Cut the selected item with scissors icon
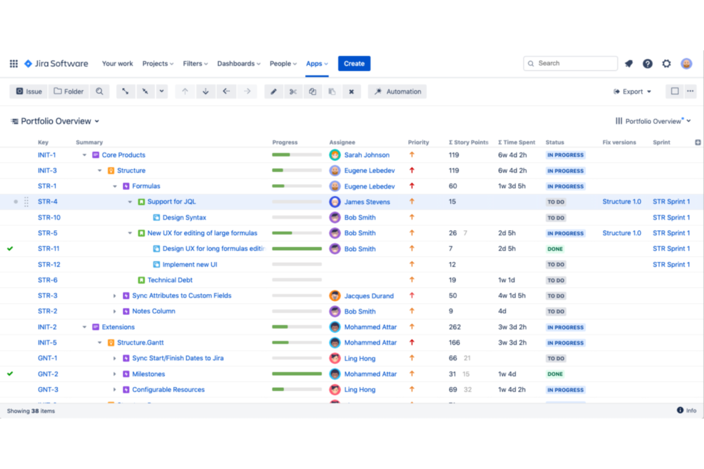Viewport: 704px width, 469px height. coord(293,91)
